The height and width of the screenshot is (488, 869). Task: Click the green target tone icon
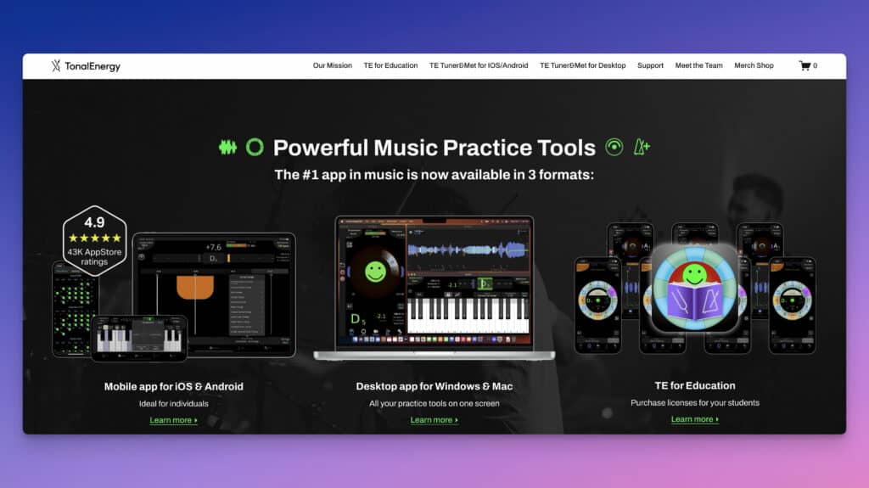click(x=614, y=147)
